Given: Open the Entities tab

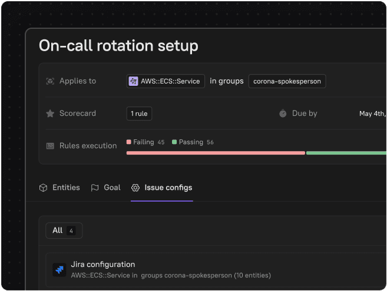Looking at the screenshot, I should click(65, 188).
